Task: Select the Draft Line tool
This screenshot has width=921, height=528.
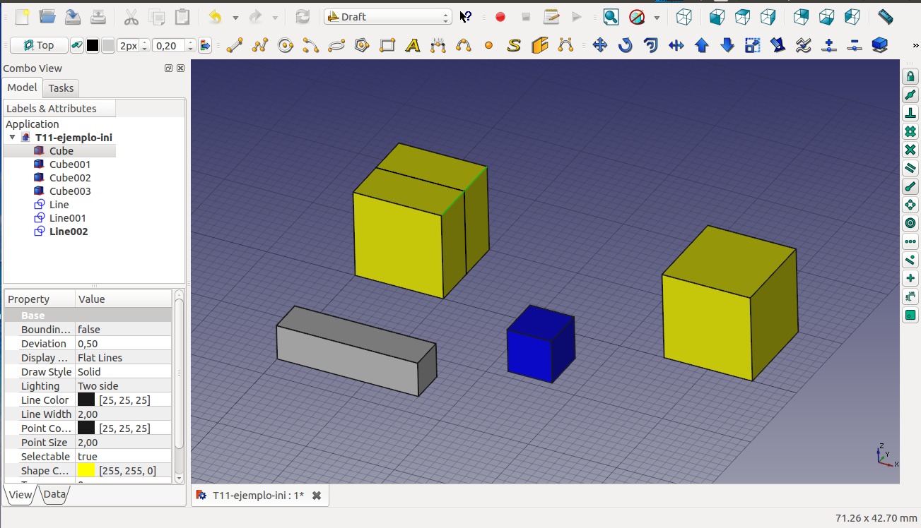Action: 234,46
